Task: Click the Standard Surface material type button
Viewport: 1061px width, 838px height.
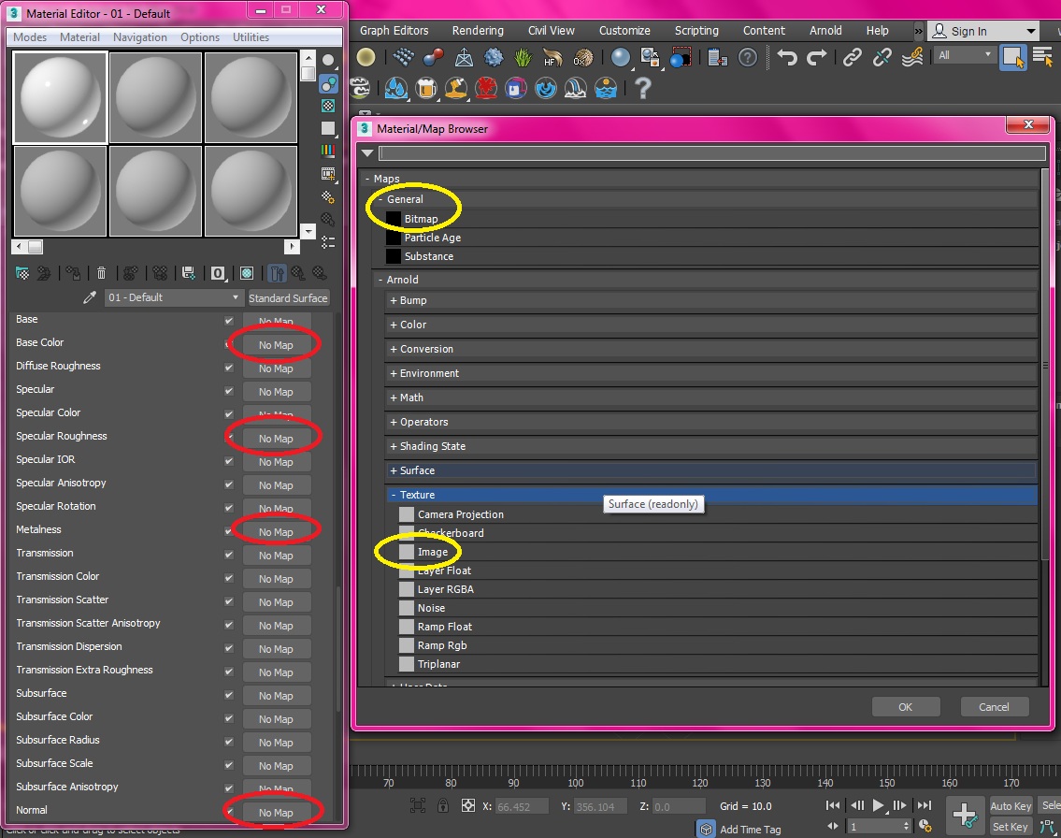Action: pyautogui.click(x=288, y=297)
